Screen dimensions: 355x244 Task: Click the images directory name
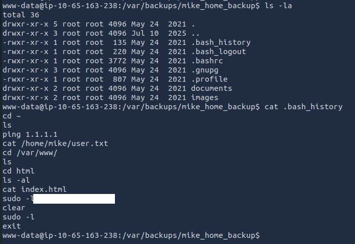pyautogui.click(x=205, y=97)
